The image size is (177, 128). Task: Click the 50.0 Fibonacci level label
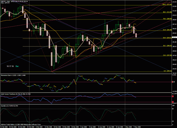(167, 38)
